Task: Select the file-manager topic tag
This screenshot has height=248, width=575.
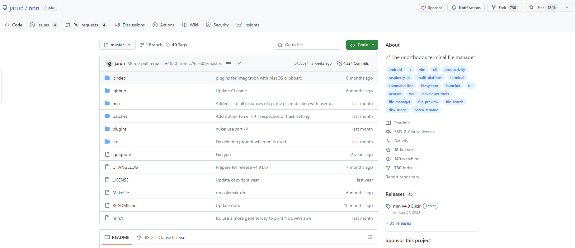Action: click(399, 102)
